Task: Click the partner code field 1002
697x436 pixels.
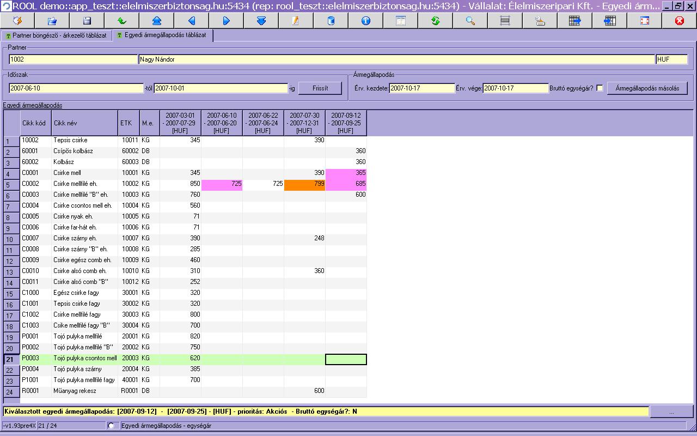Action: [73, 59]
